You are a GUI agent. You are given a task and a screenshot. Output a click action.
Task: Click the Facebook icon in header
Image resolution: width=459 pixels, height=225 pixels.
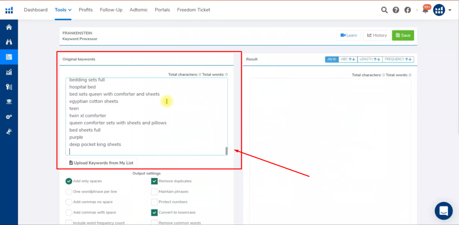[407, 10]
